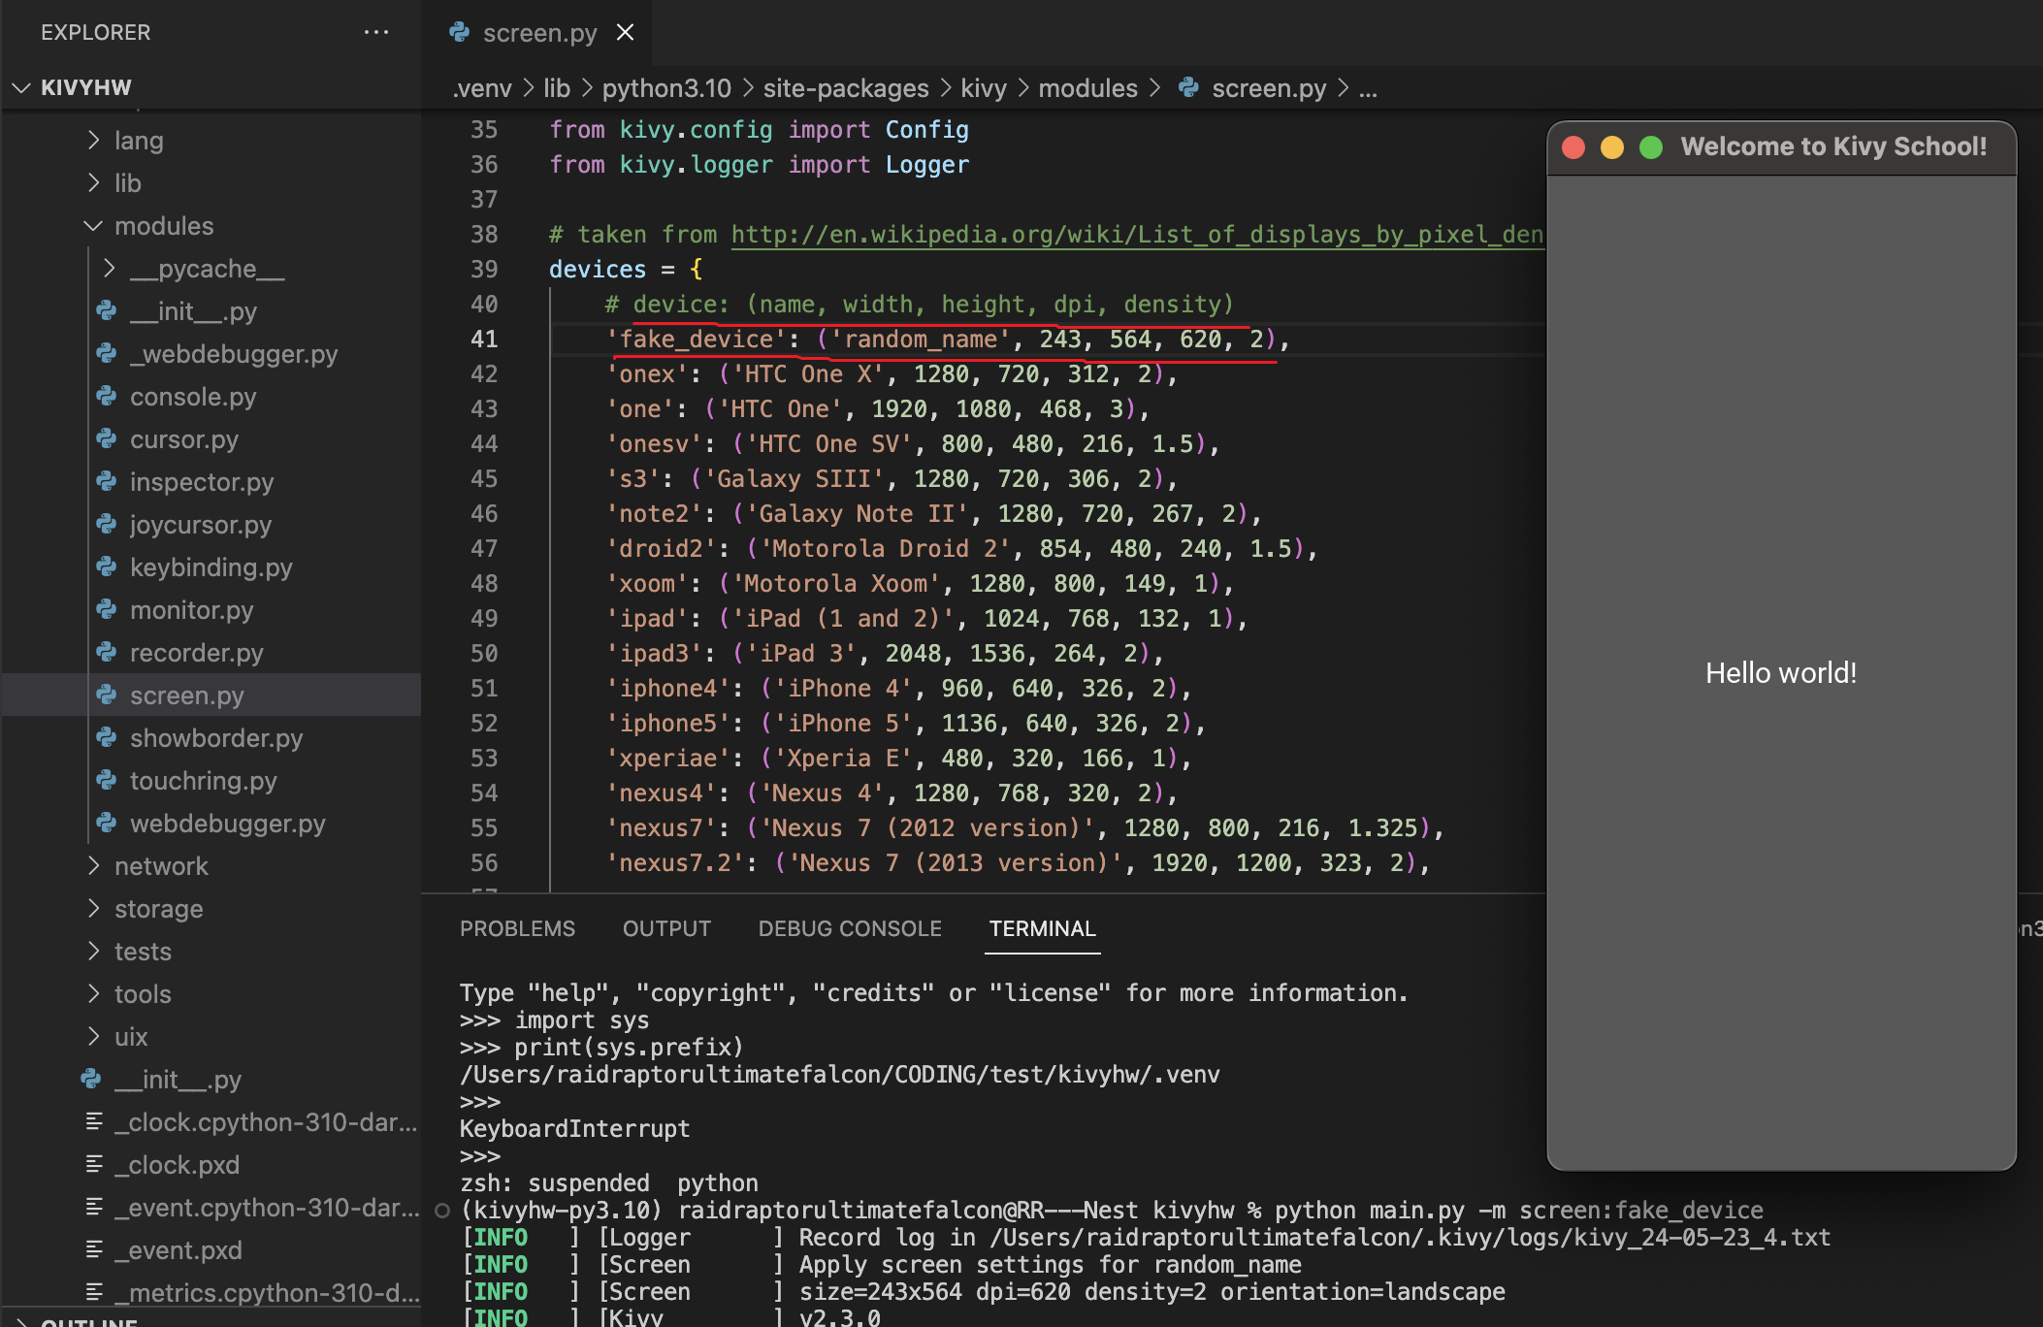Click the Hello world! label in Kivy window
Viewport: 2043px width, 1327px height.
[x=1781, y=672]
